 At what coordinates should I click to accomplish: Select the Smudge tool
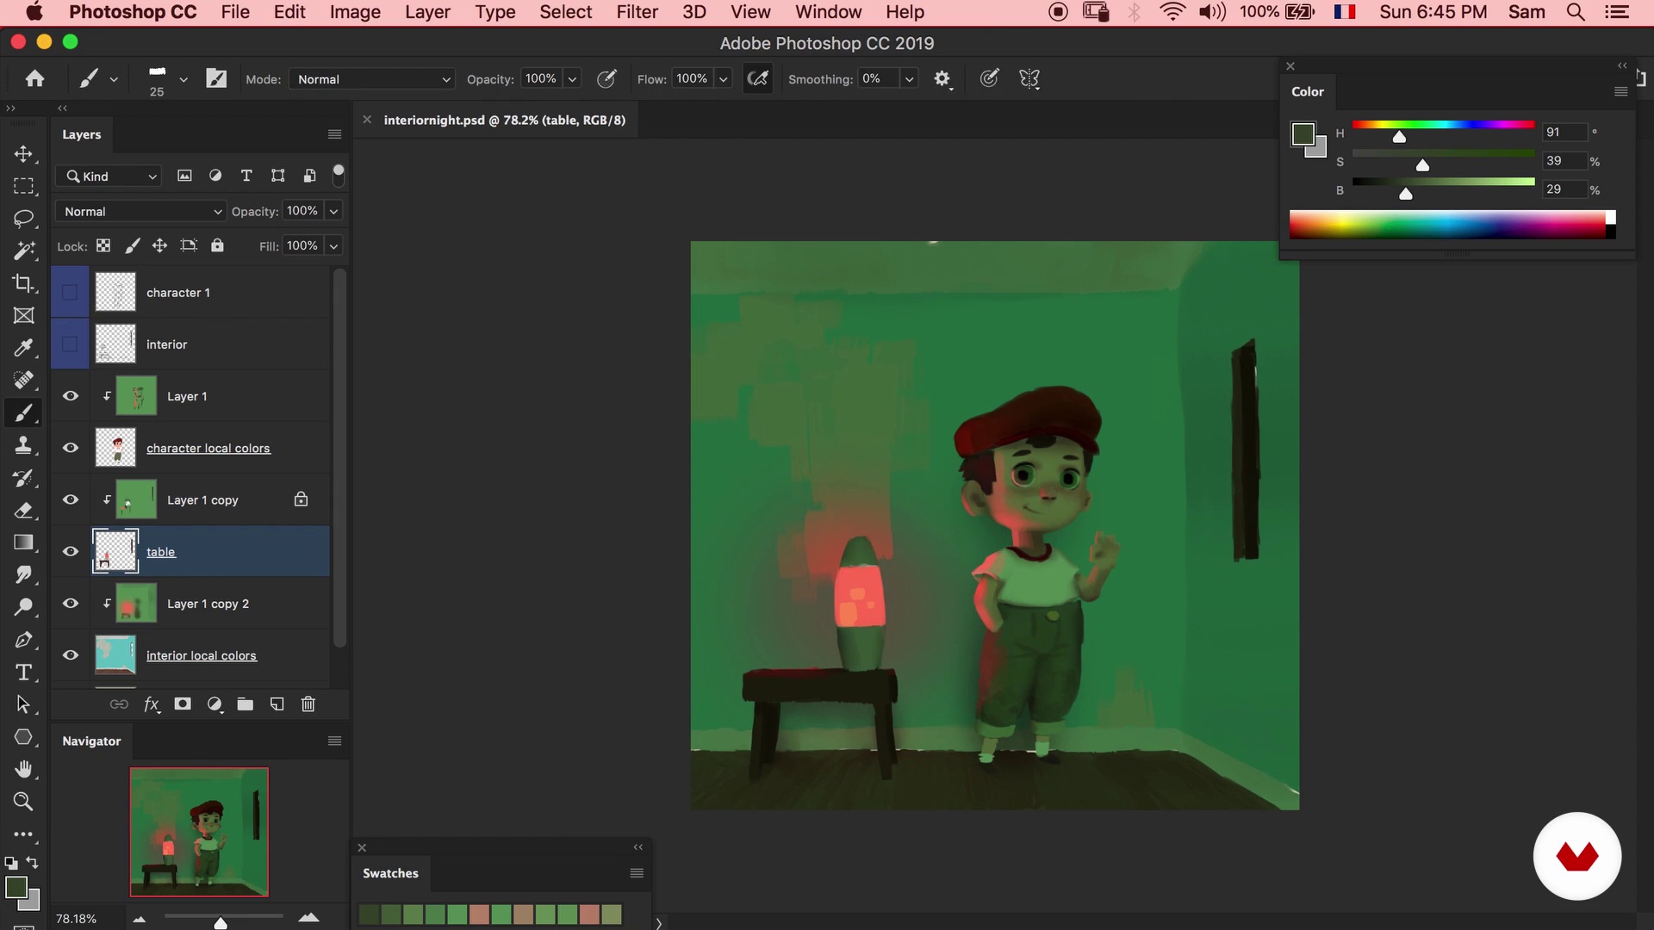pyautogui.click(x=23, y=575)
